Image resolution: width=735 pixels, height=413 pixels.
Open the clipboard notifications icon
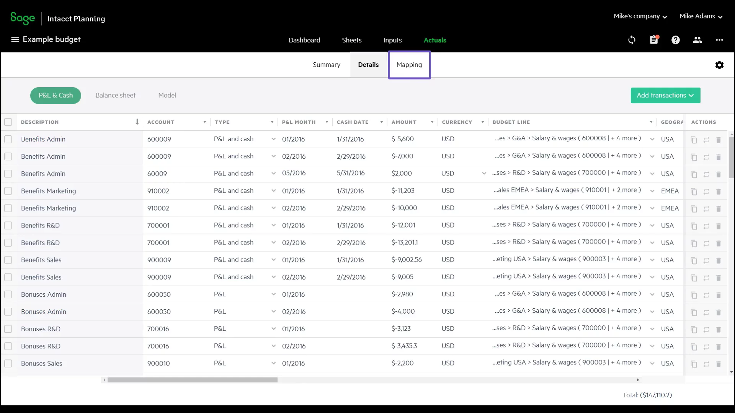[x=654, y=40]
